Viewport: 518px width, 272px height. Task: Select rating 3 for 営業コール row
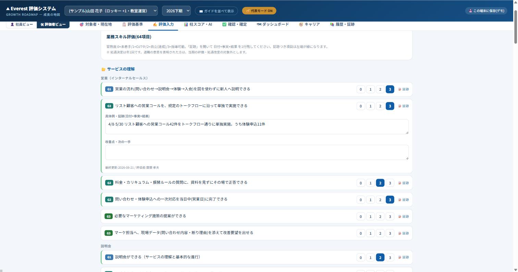tap(390, 106)
